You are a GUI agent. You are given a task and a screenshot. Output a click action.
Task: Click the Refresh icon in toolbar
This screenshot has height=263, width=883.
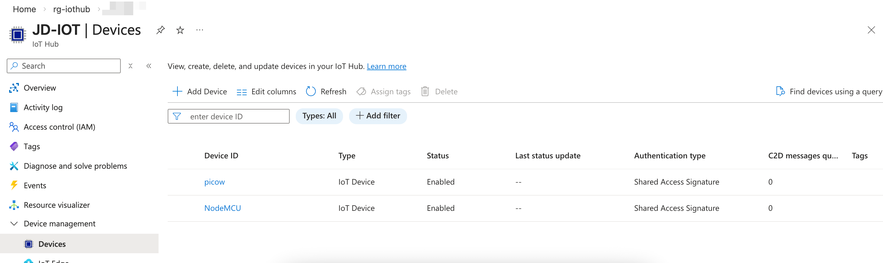click(x=311, y=92)
